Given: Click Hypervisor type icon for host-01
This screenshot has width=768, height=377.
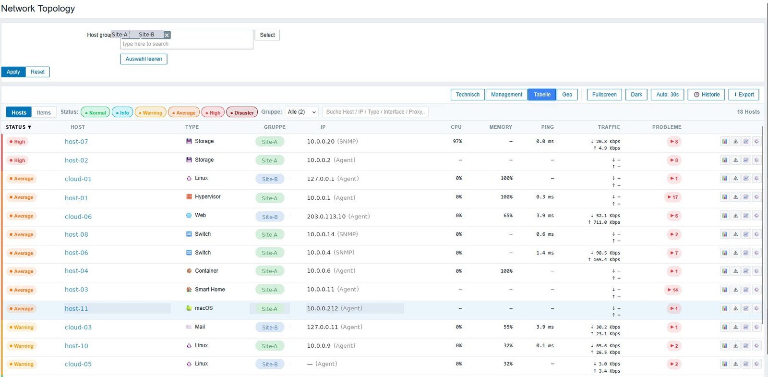Looking at the screenshot, I should pyautogui.click(x=189, y=197).
